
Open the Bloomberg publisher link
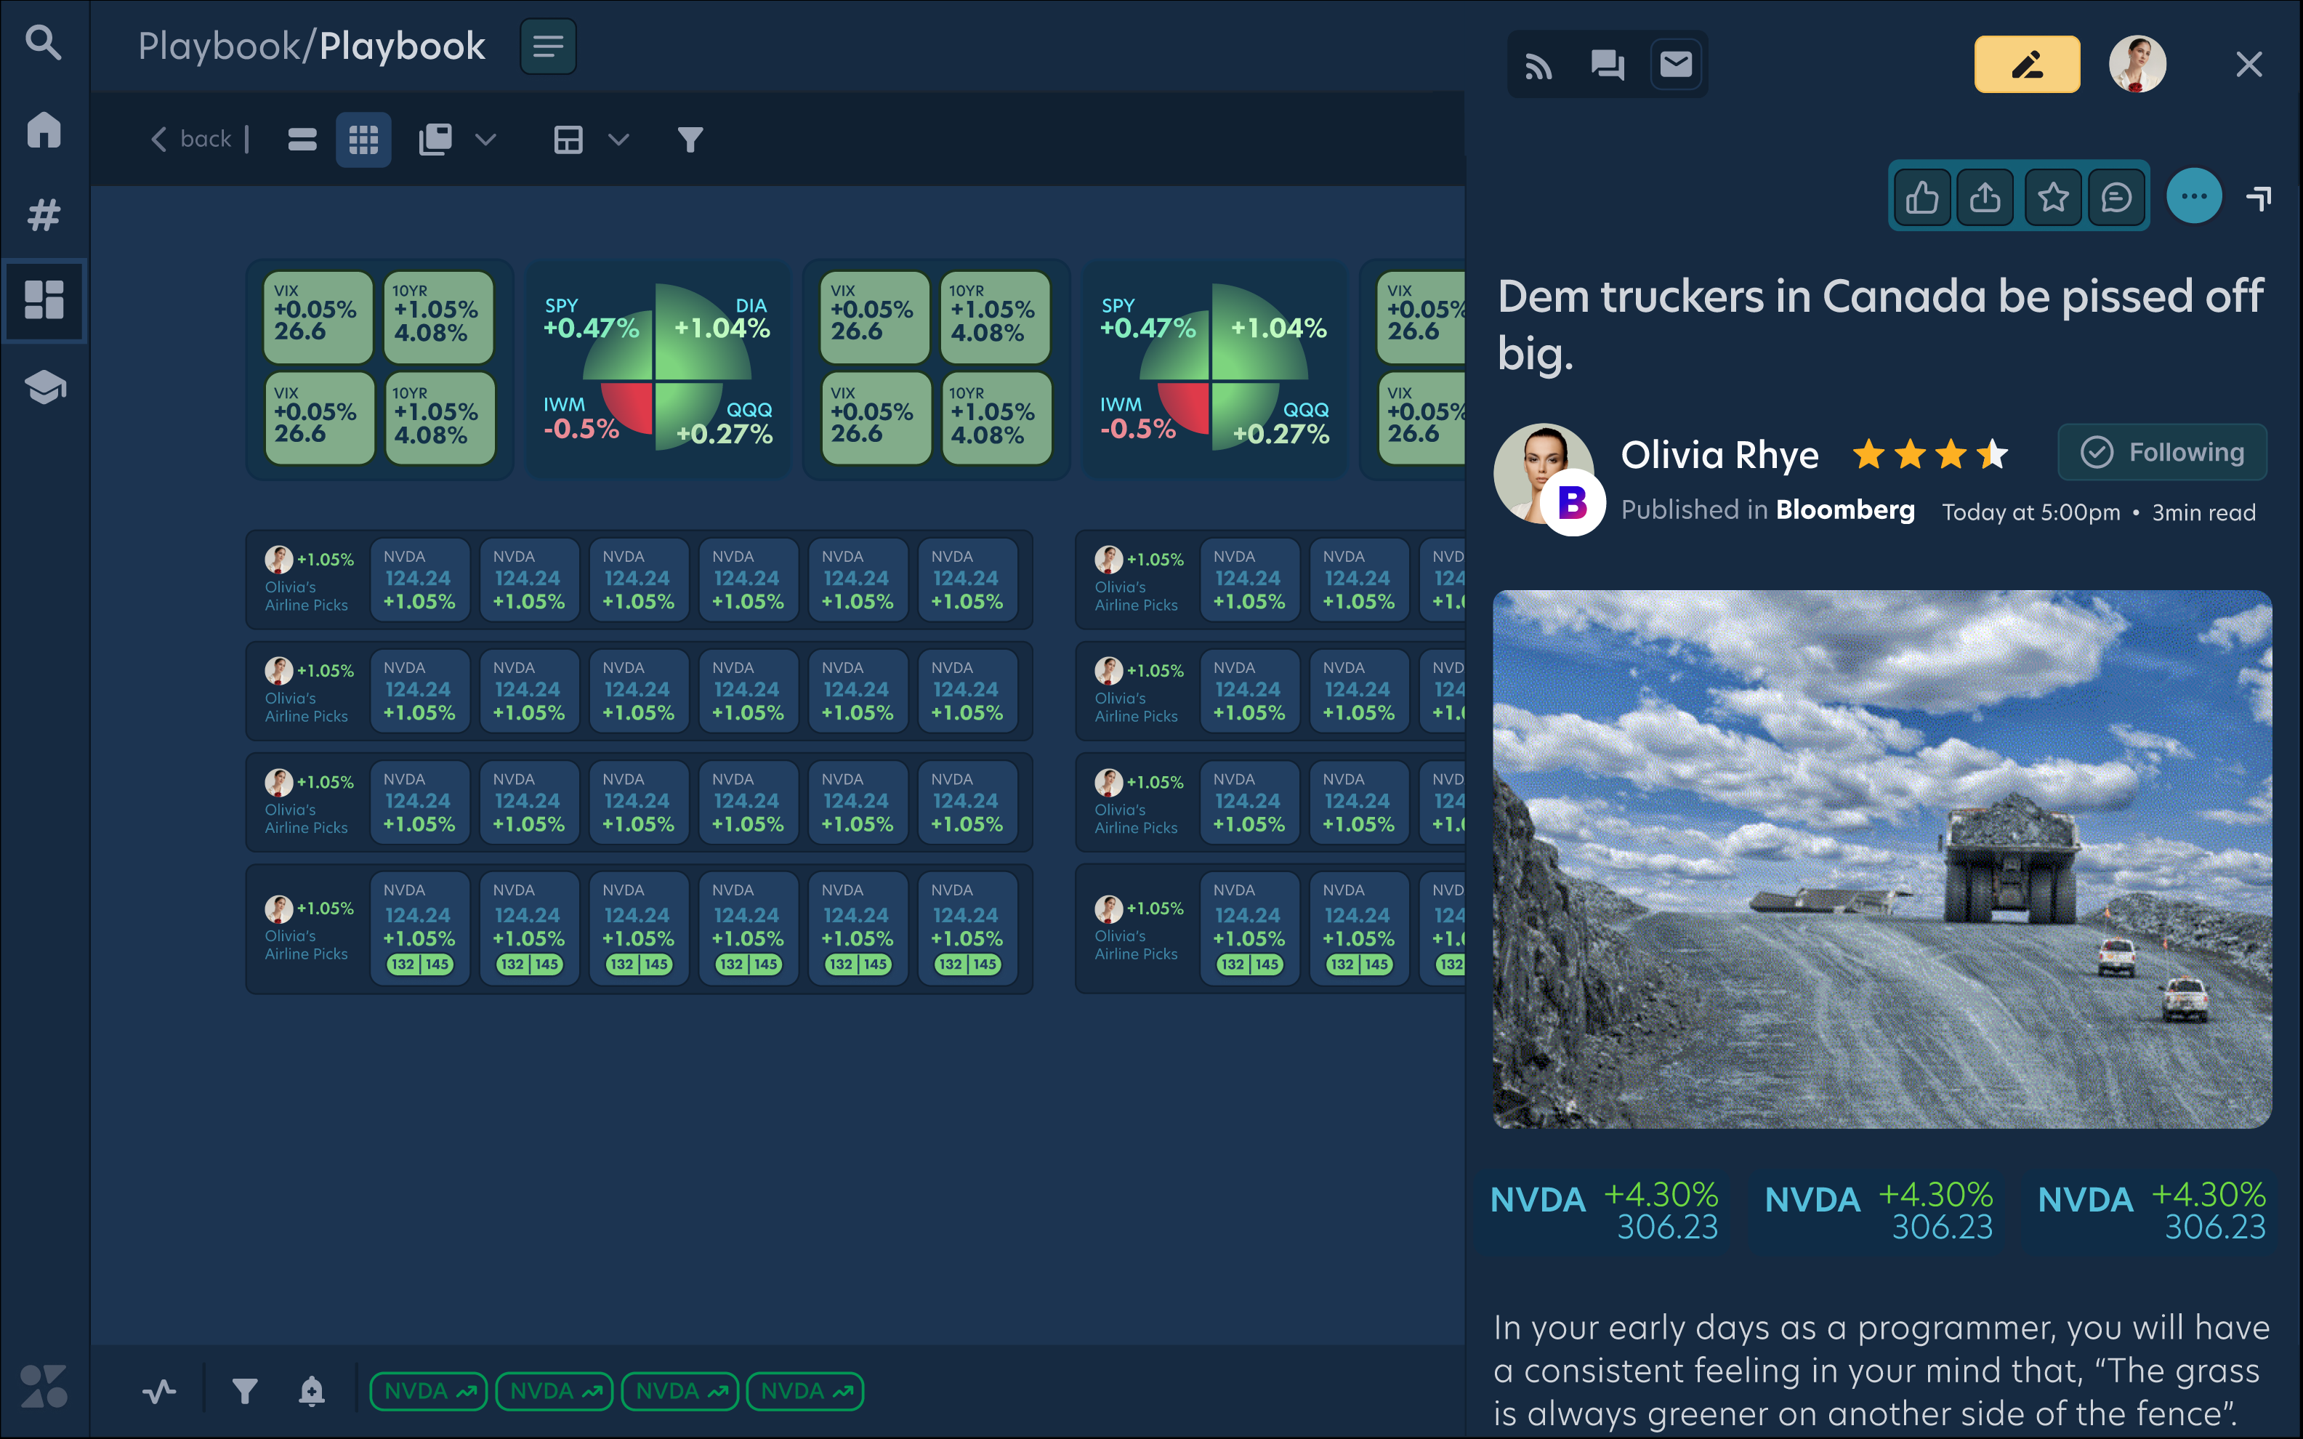(1845, 510)
